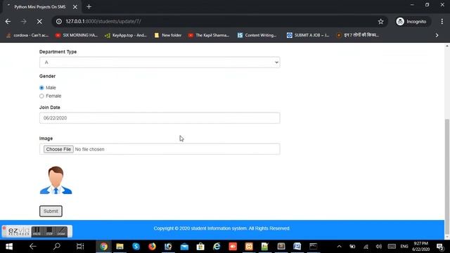Open Internet Explorer from taskbar
This screenshot has width=450, height=253.
217,247
